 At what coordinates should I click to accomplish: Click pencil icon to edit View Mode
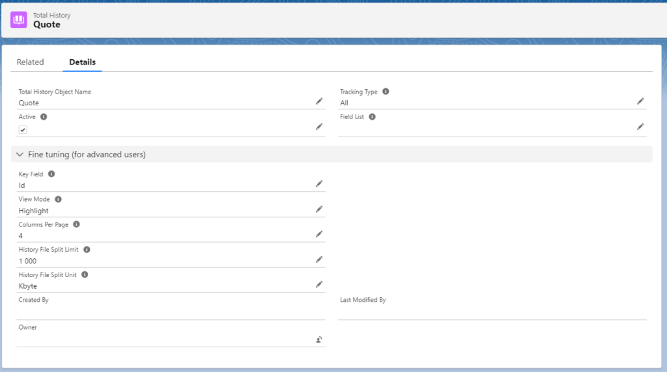pyautogui.click(x=319, y=209)
